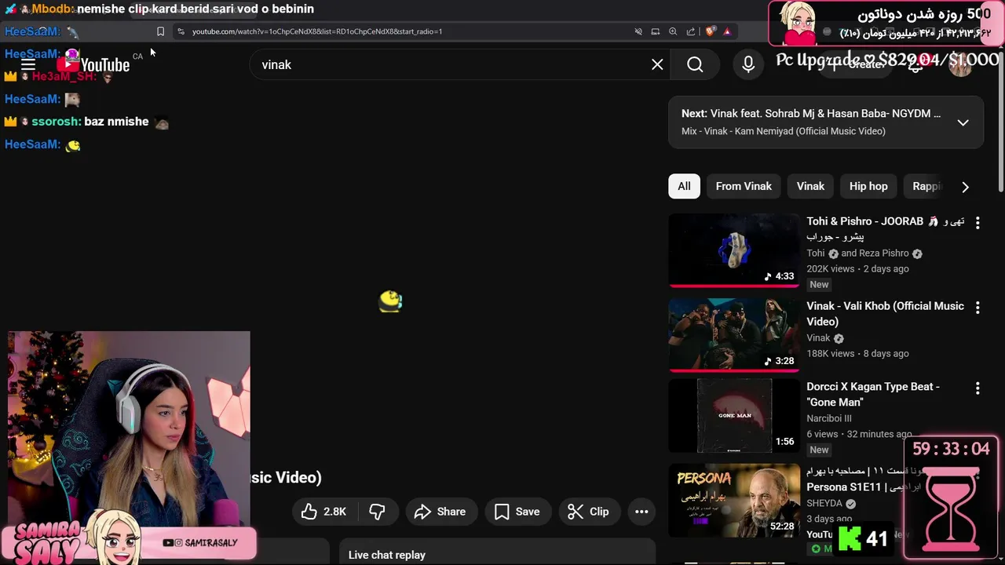Select the Hip hop filter chip
The height and width of the screenshot is (565, 1005).
pos(868,186)
